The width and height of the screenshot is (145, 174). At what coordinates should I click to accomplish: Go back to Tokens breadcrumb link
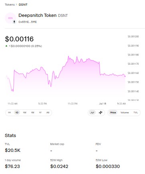(10, 4)
